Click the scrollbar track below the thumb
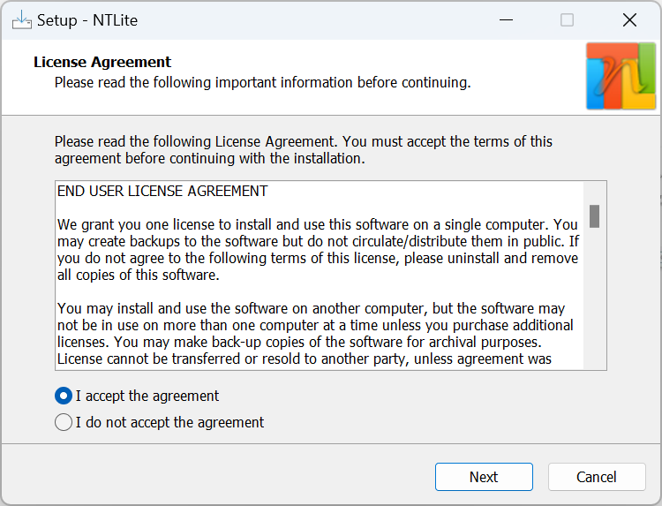Screen dimensions: 662x506 (x=595, y=300)
